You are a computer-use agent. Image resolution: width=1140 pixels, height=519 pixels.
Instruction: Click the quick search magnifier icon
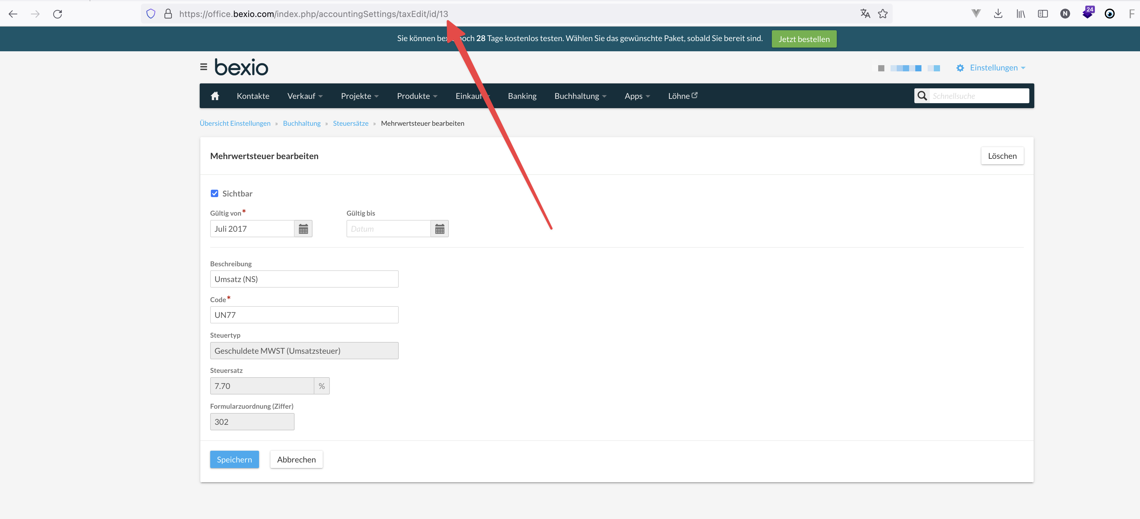coord(922,96)
